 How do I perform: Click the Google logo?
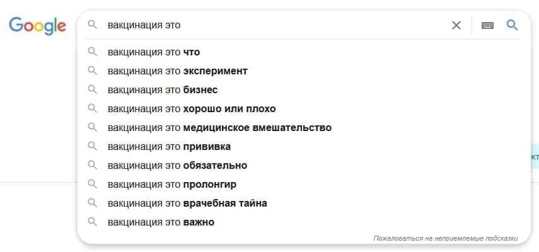click(x=37, y=25)
